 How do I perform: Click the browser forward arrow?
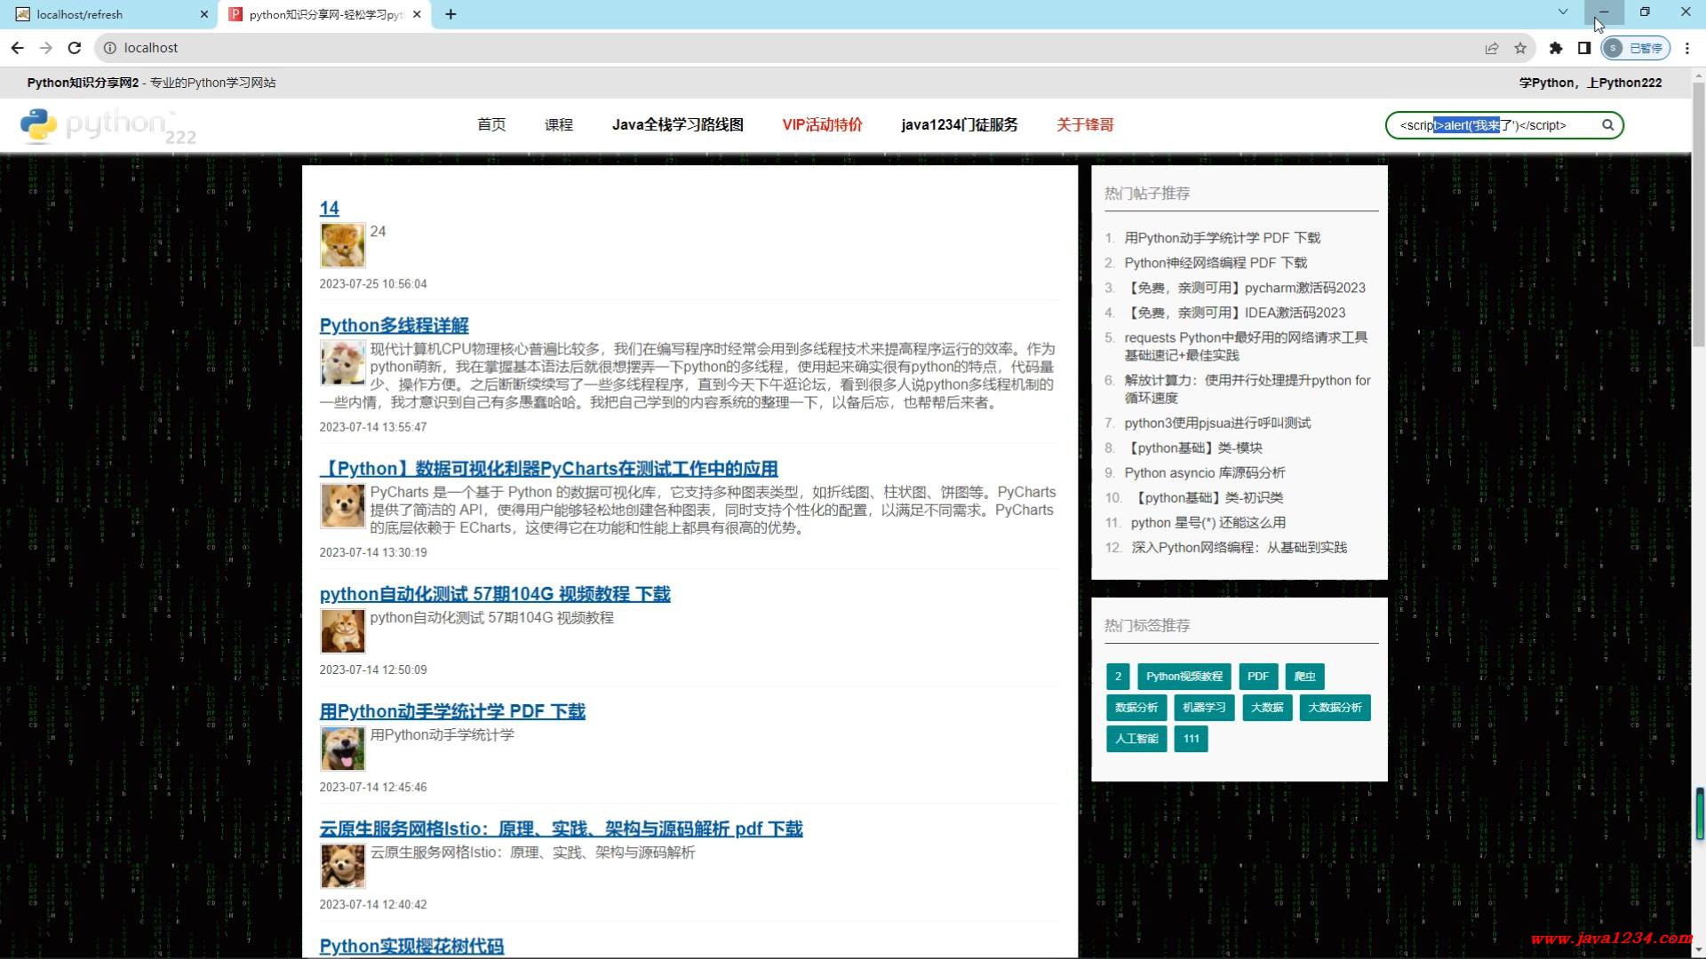pos(46,48)
